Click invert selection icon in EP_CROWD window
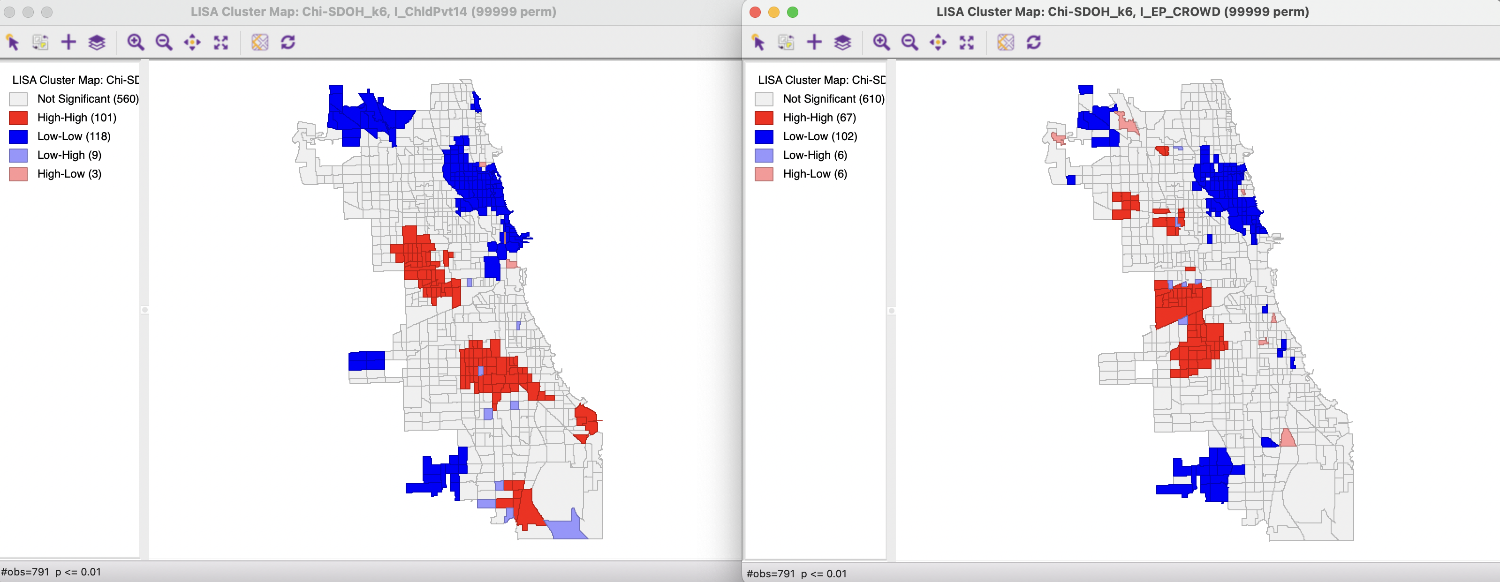The width and height of the screenshot is (1500, 582). pos(786,43)
